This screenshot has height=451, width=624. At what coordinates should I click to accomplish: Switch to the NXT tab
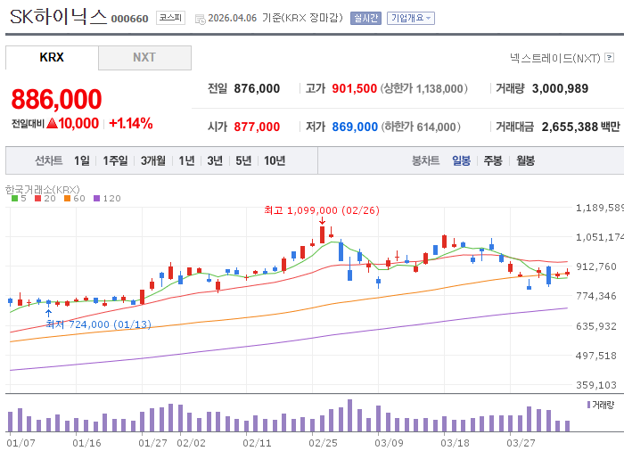tap(144, 58)
